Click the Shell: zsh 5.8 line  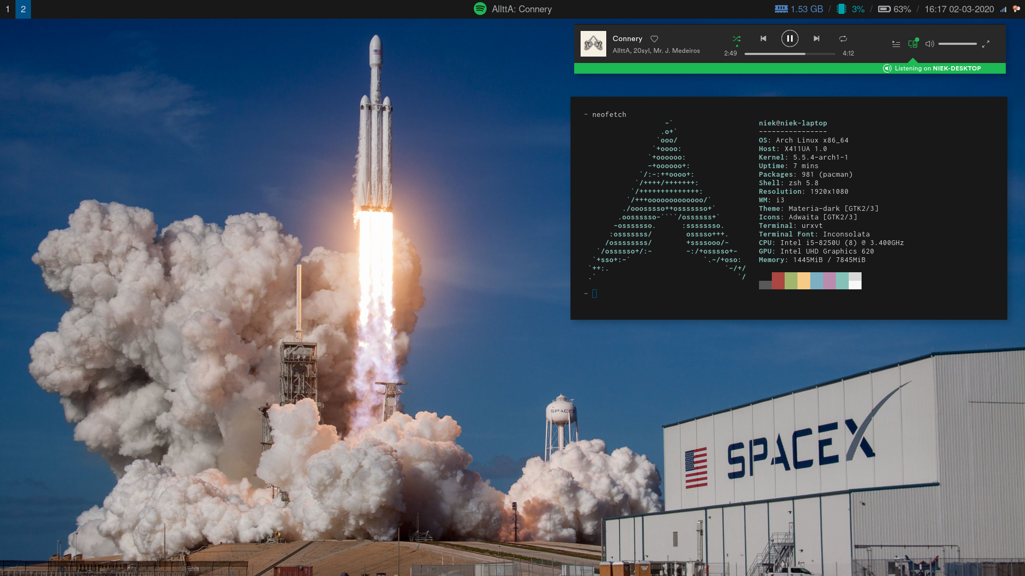(788, 183)
